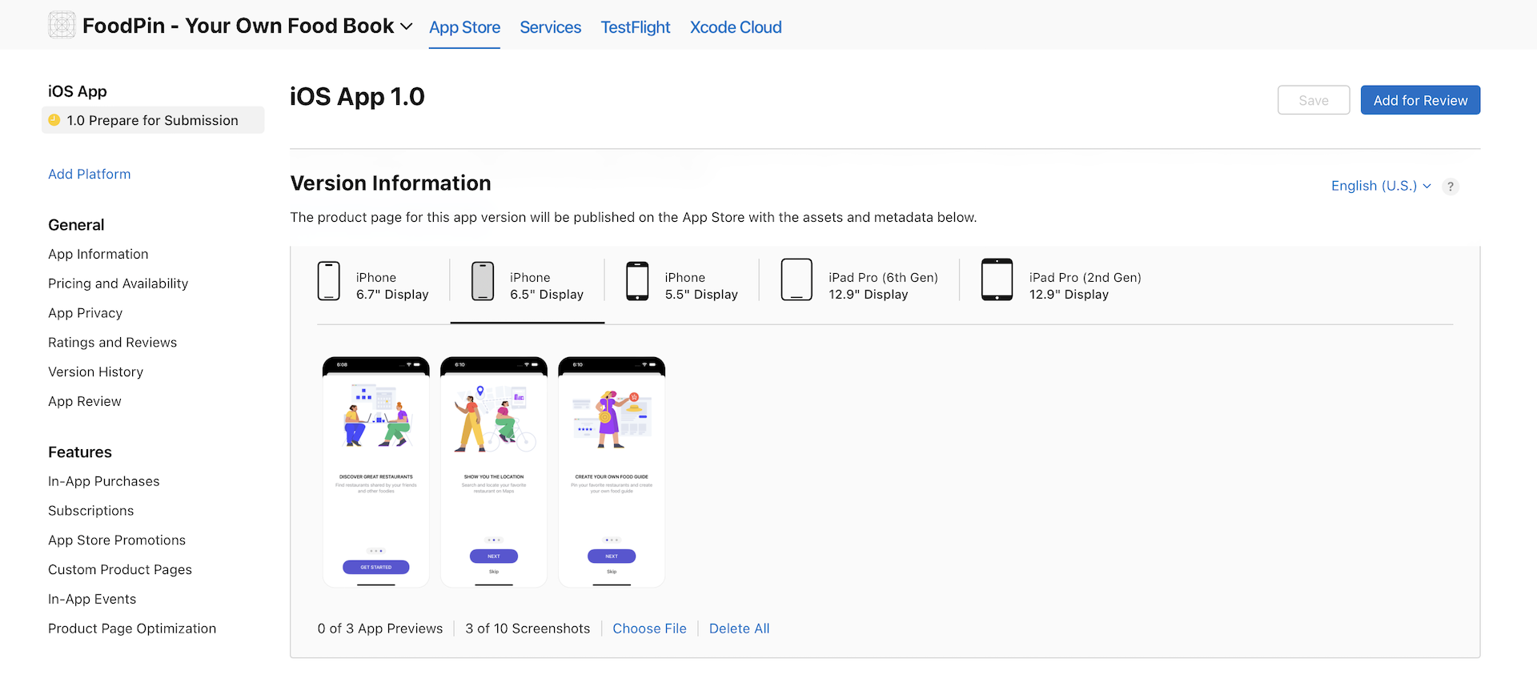Select the Create Your Own Food Guide screenshot
The height and width of the screenshot is (691, 1537).
click(x=611, y=472)
